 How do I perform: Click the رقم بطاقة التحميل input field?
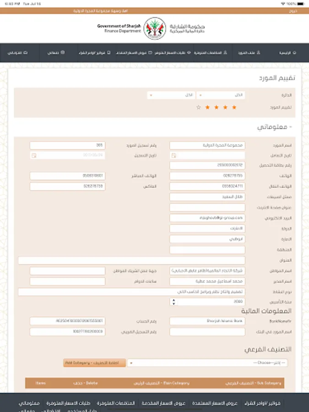[x=207, y=165]
